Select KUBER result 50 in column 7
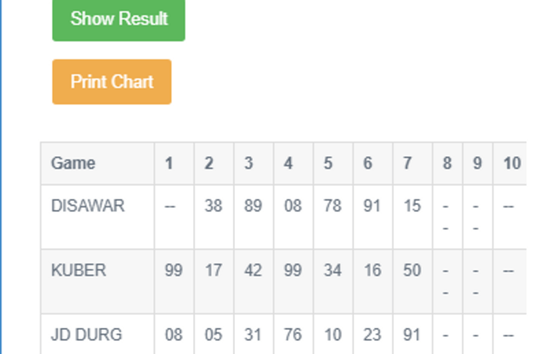 click(412, 271)
